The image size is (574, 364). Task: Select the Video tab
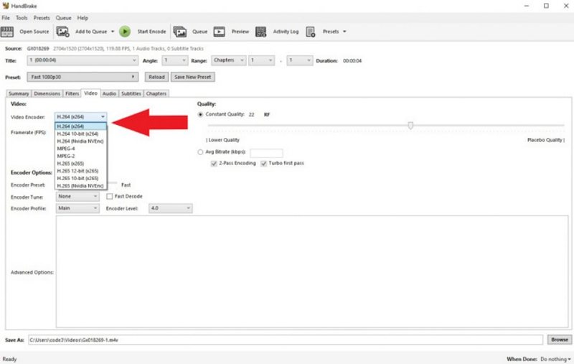point(91,93)
